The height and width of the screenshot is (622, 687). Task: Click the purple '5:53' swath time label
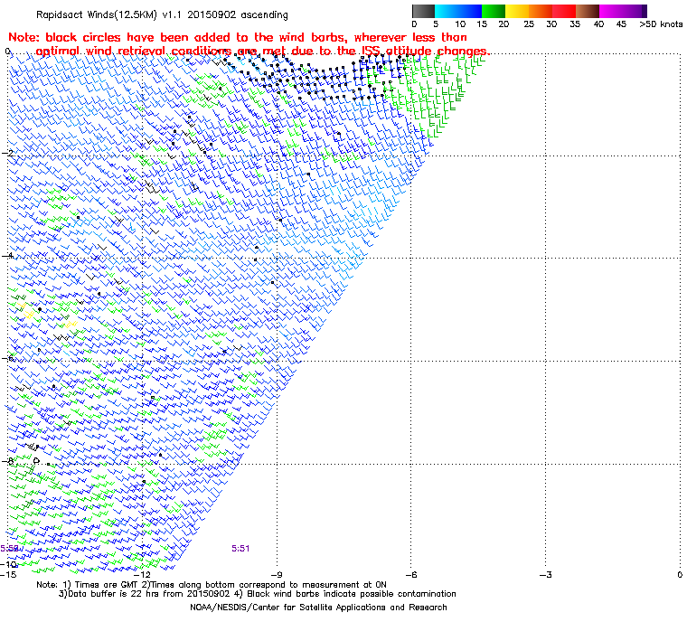click(x=9, y=549)
